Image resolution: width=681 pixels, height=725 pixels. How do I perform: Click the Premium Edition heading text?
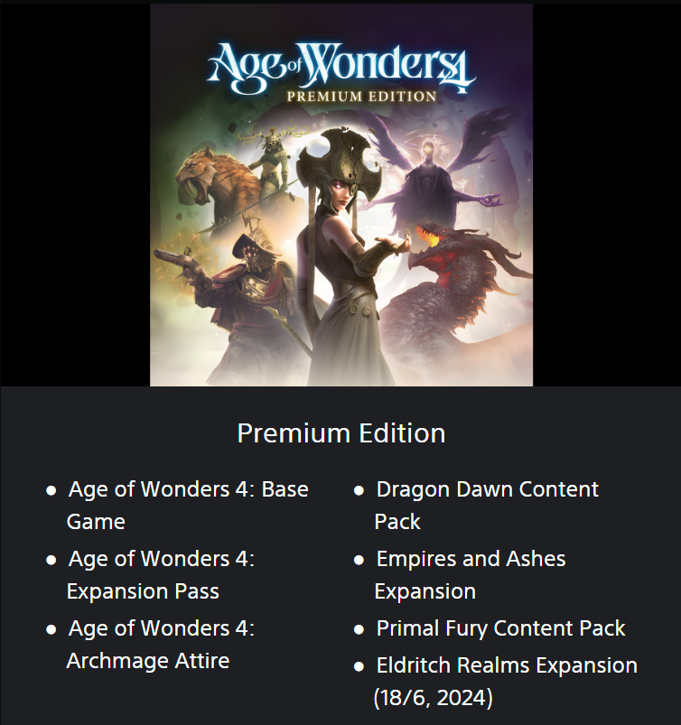[341, 433]
